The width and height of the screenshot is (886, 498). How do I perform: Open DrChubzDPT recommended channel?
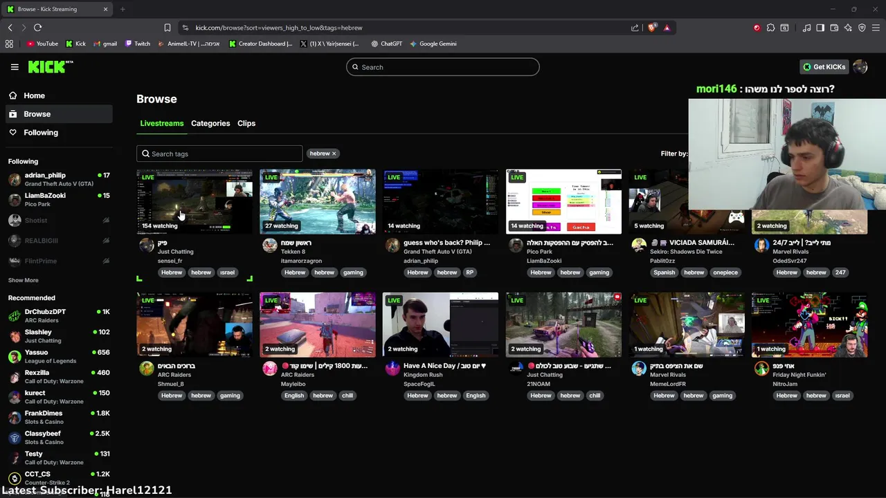59,315
